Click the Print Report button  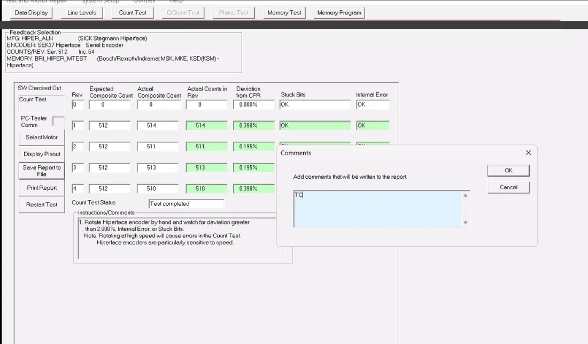(42, 188)
